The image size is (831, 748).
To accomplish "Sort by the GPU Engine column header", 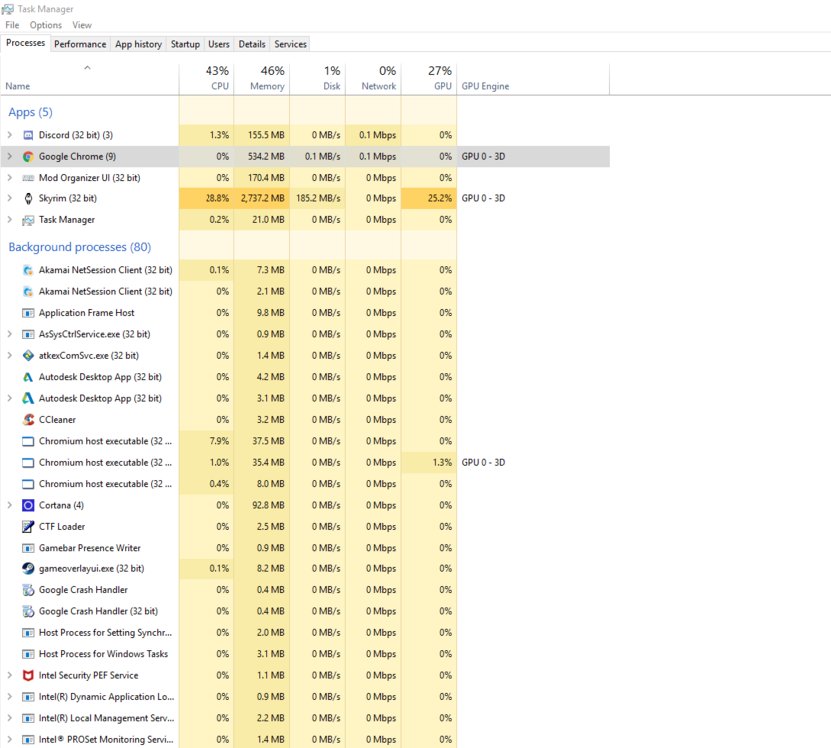I will click(x=533, y=79).
